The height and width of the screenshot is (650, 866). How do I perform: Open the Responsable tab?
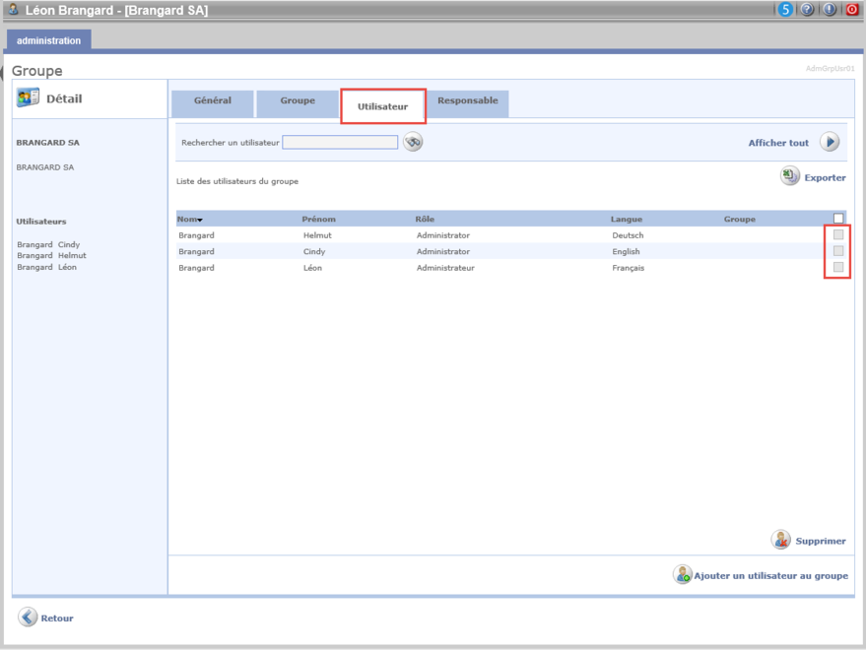pyautogui.click(x=468, y=101)
